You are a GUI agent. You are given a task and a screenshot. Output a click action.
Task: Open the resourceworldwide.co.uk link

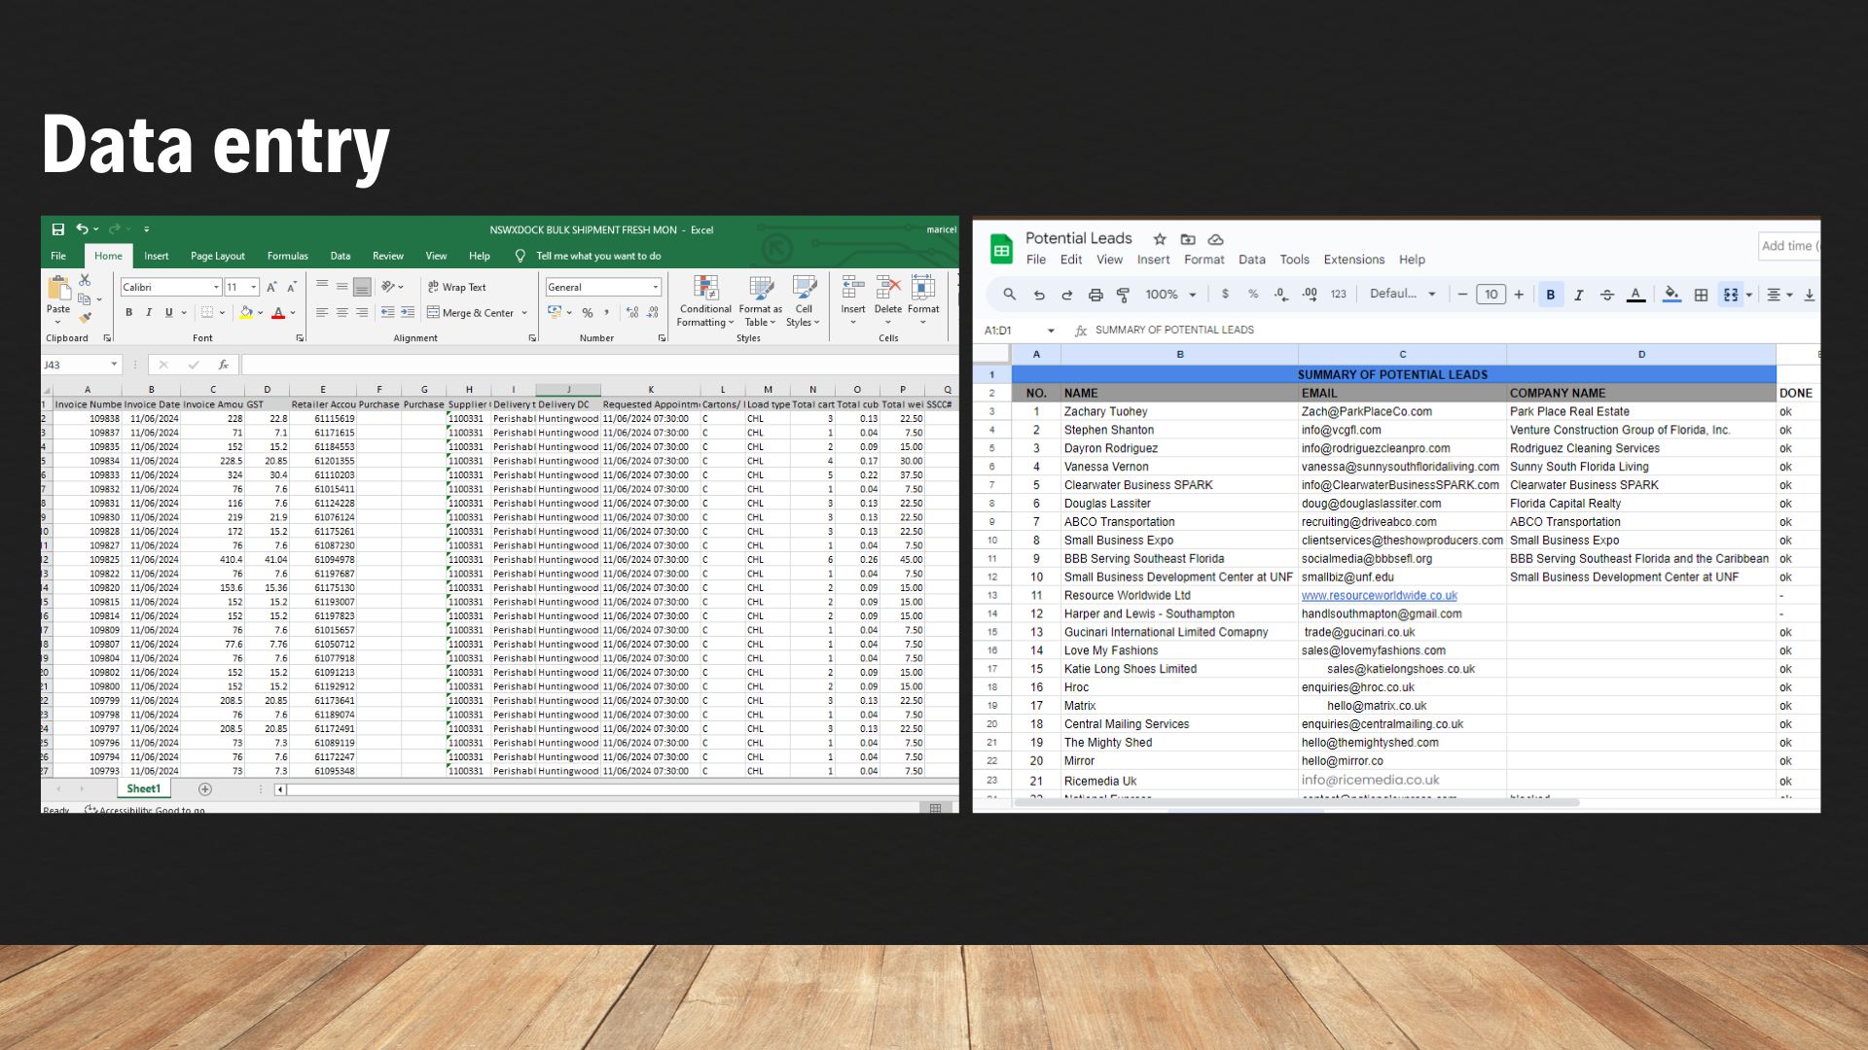click(1379, 596)
